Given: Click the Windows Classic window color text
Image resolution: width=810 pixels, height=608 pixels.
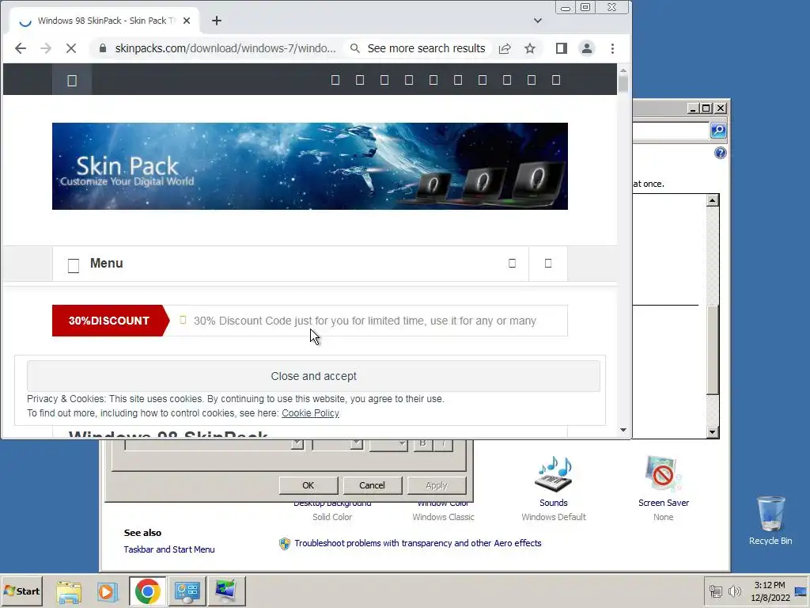Looking at the screenshot, I should click(443, 517).
